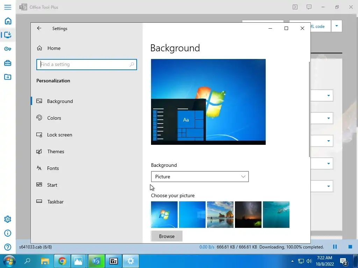The width and height of the screenshot is (358, 268).
Task: Choose the night sky tent wallpaper thumbnail
Action: [x=248, y=215]
